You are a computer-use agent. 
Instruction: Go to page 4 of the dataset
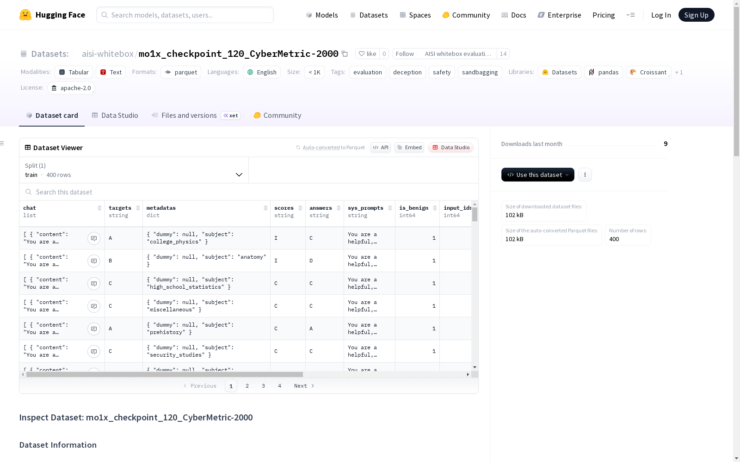[x=280, y=386]
